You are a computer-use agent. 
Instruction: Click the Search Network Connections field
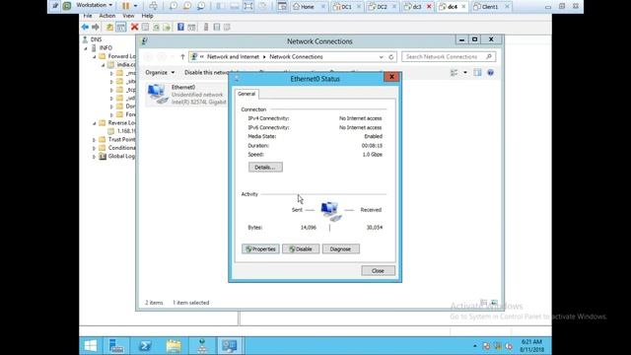click(x=444, y=57)
